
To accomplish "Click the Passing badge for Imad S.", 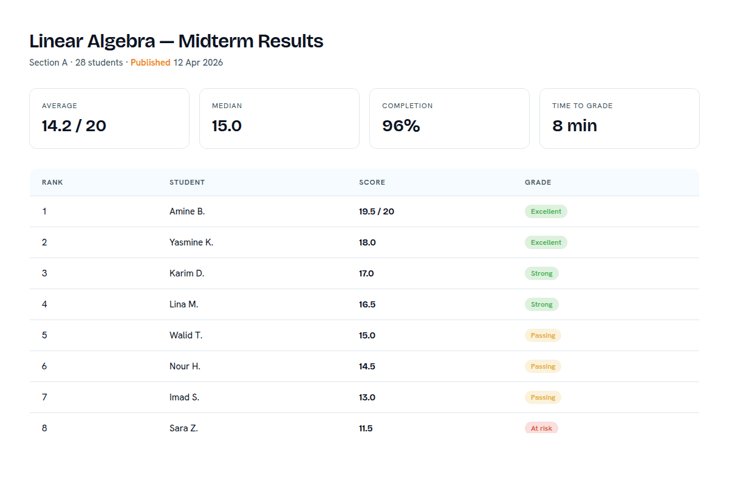I will click(x=542, y=397).
